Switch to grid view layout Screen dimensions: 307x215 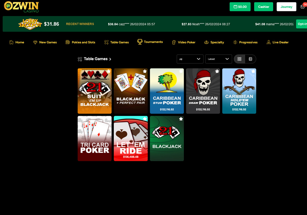click(x=239, y=59)
